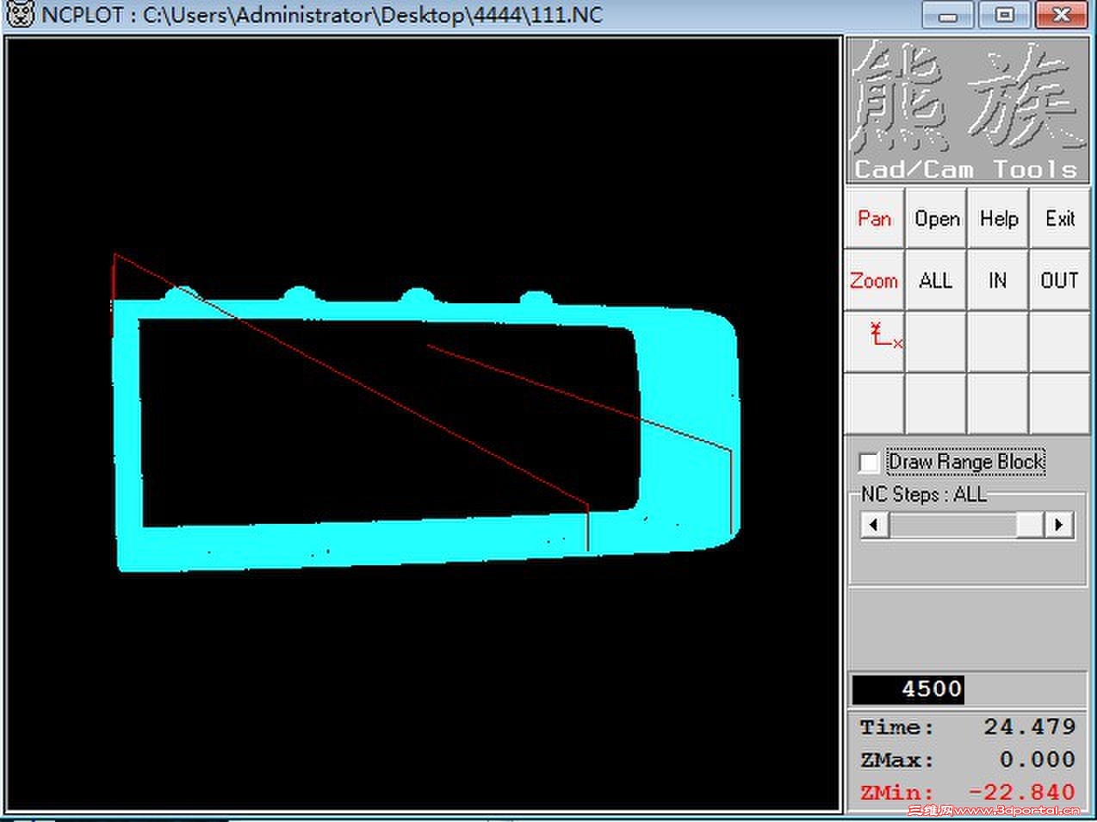Click the Time value 24.479
The height and width of the screenshot is (822, 1097).
pyautogui.click(x=1030, y=726)
